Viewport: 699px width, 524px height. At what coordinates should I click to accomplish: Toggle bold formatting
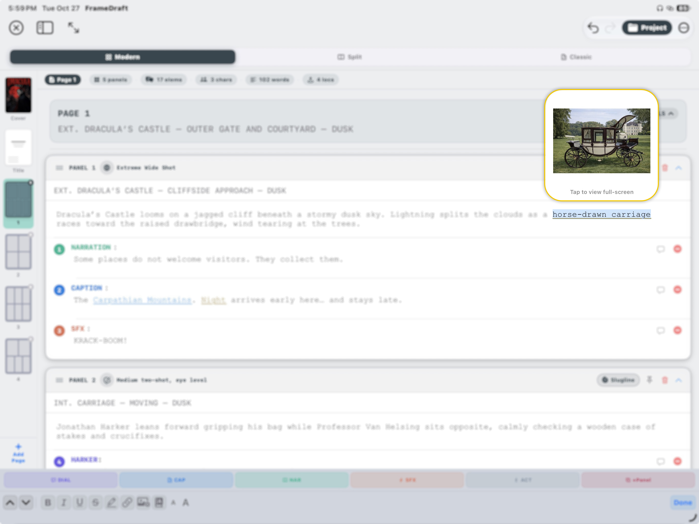(48, 502)
